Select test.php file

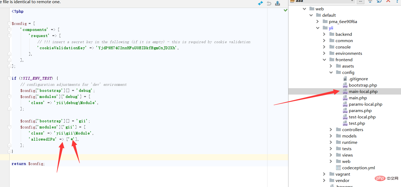[357, 123]
